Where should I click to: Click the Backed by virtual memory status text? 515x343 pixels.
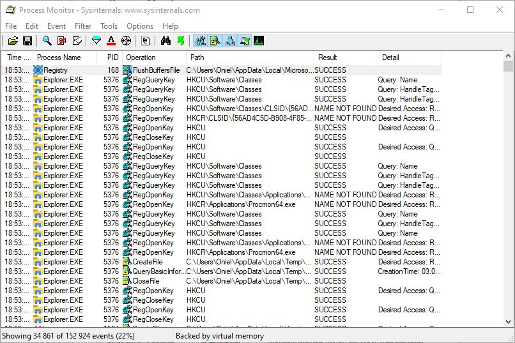[x=220, y=336]
